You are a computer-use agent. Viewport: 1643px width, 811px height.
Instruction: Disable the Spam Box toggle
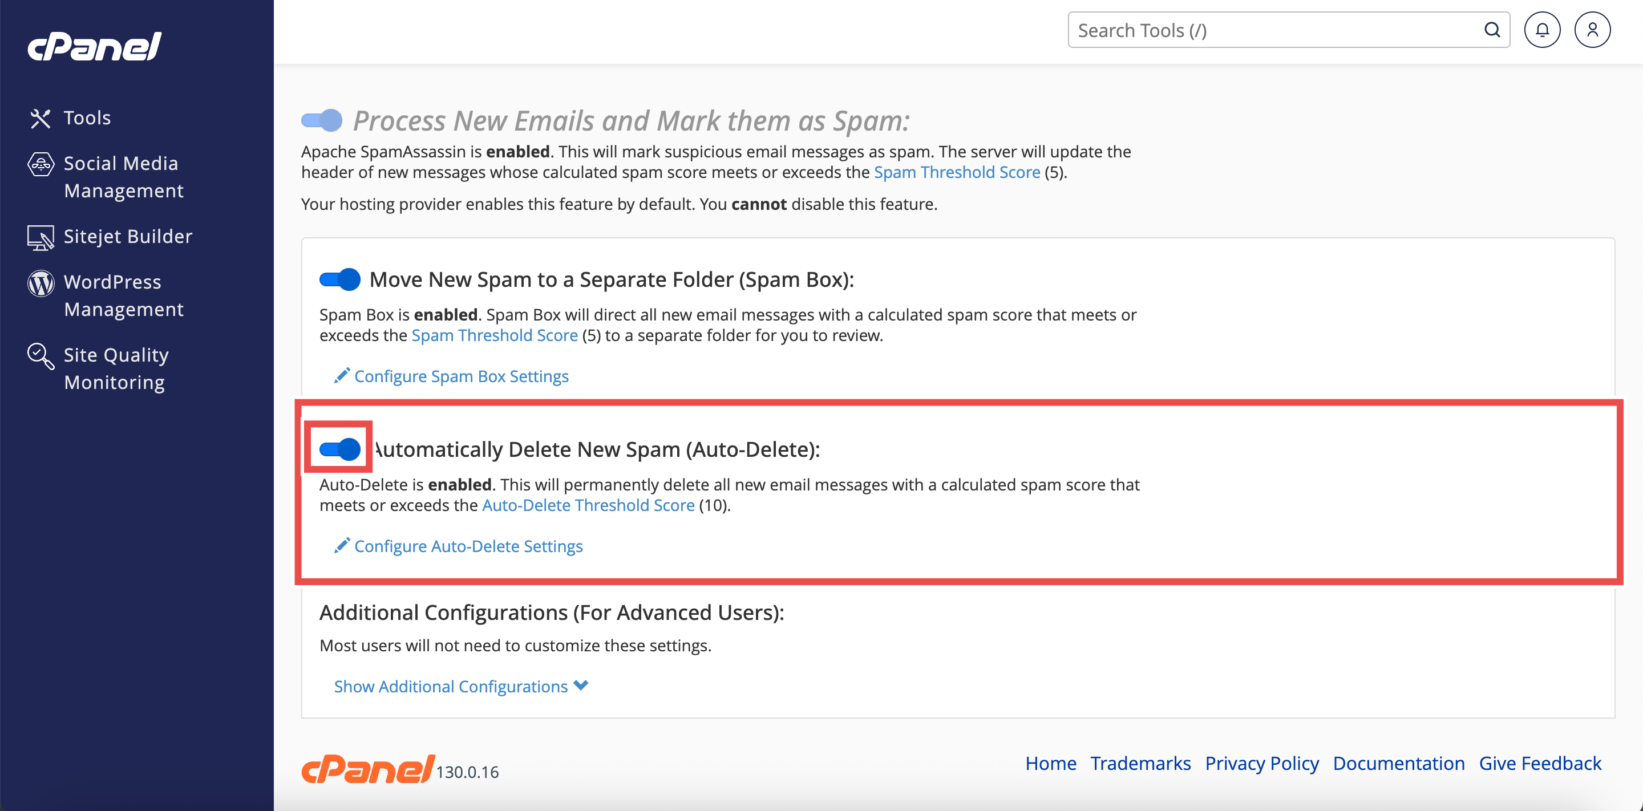[x=340, y=279]
